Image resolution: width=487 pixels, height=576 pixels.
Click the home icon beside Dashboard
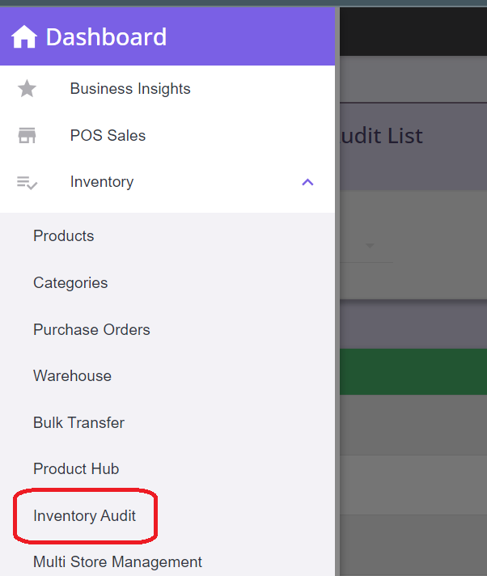tap(24, 36)
